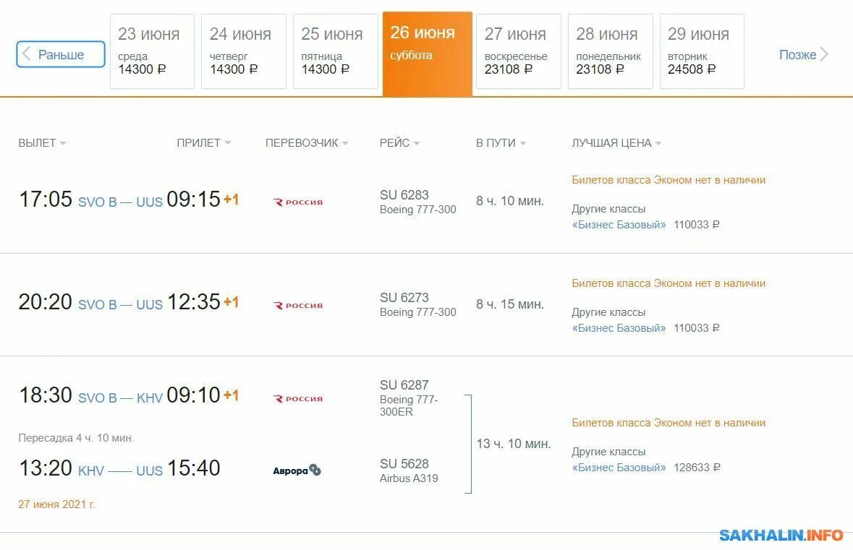Select the 24 июня четверг tab
853x550 pixels.
[243, 51]
